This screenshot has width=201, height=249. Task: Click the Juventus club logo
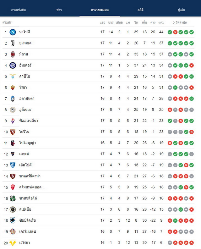click(x=13, y=43)
